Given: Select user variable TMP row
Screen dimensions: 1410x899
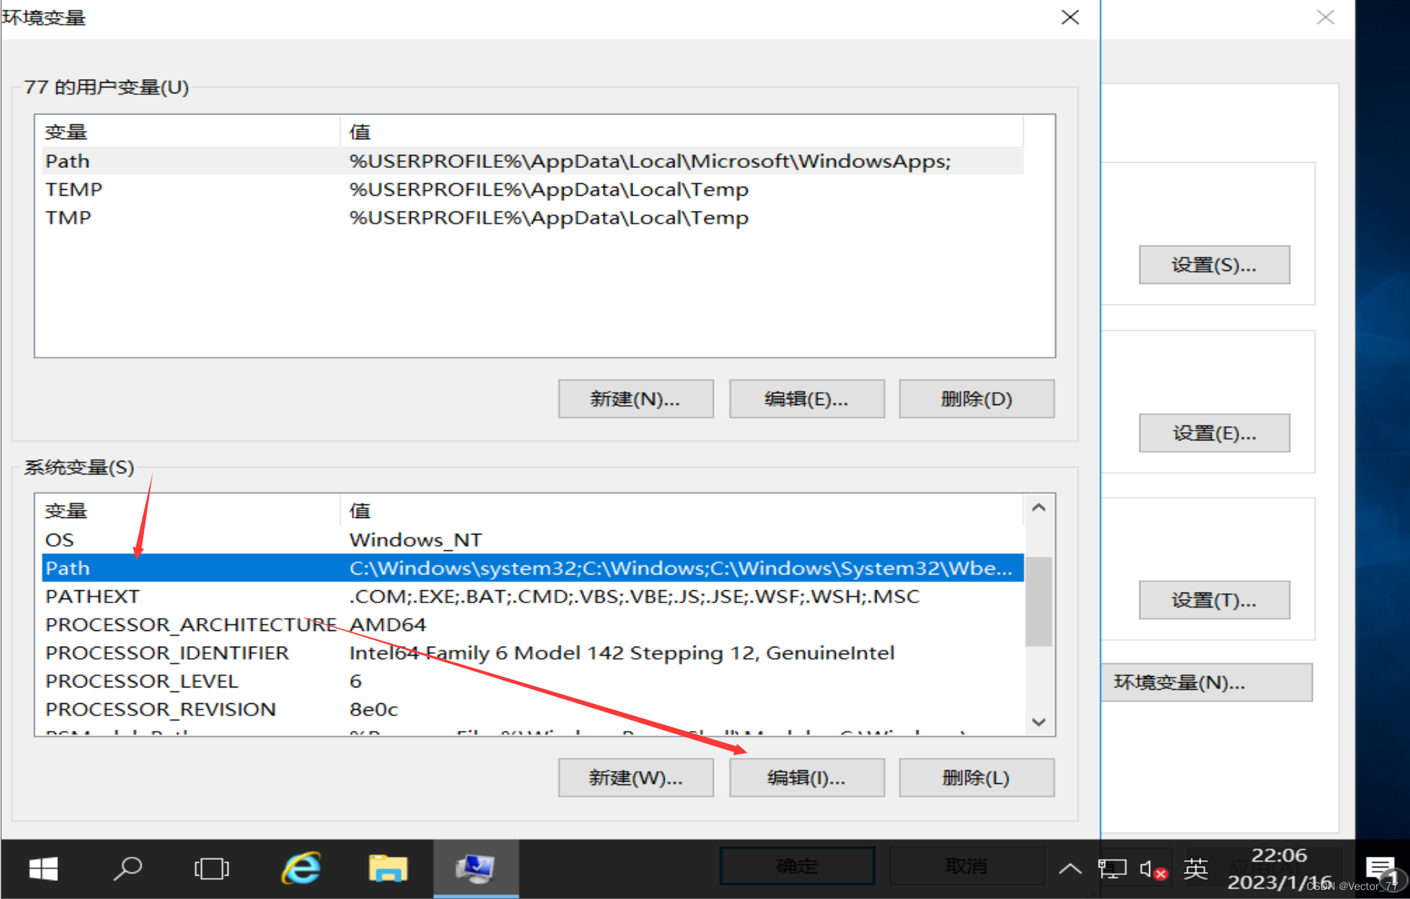Looking at the screenshot, I should 533,218.
